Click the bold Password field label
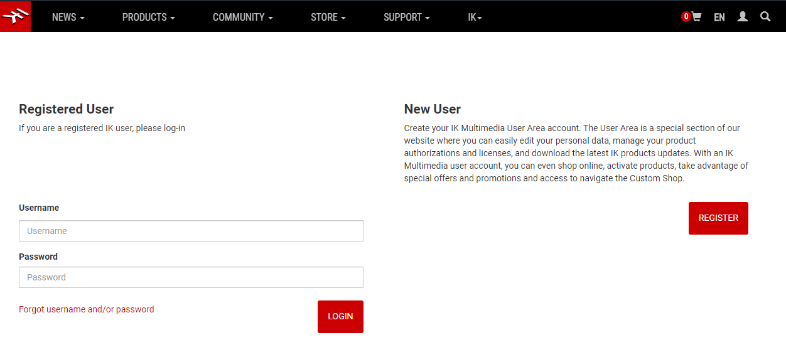This screenshot has width=786, height=340. tap(38, 257)
